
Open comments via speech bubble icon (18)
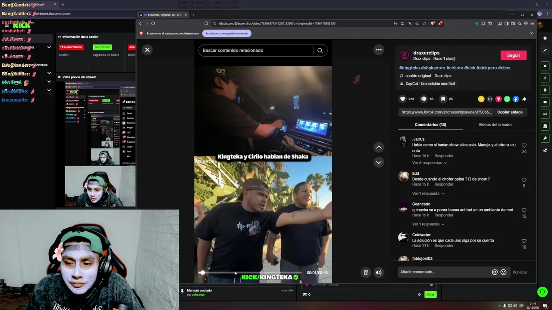(423, 99)
